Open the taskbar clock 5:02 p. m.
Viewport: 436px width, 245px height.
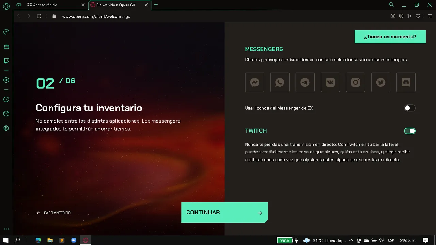pos(408,240)
